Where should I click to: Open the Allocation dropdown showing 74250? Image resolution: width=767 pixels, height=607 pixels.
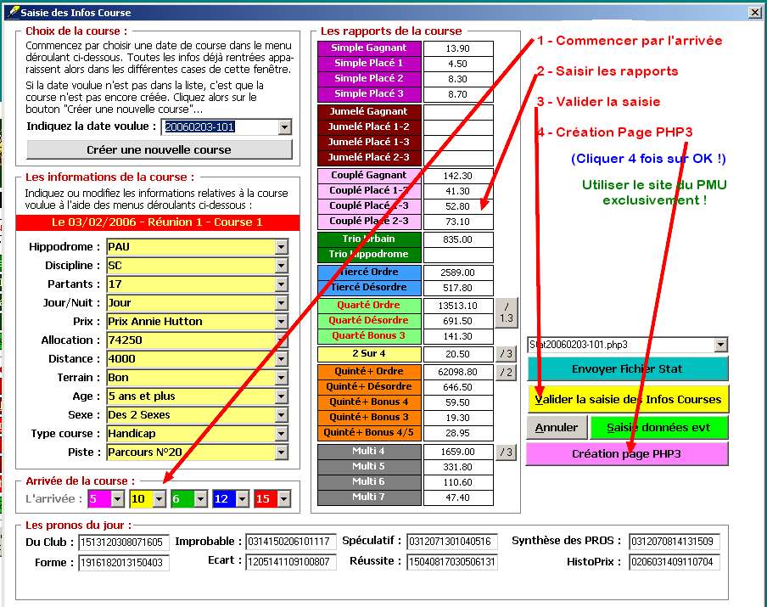click(x=282, y=340)
